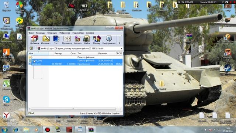
Task: Open the Компьютер desktop icon
Action: (6, 38)
